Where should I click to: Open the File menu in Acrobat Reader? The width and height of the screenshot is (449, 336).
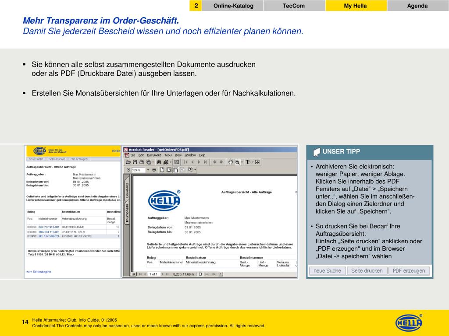coord(133,155)
